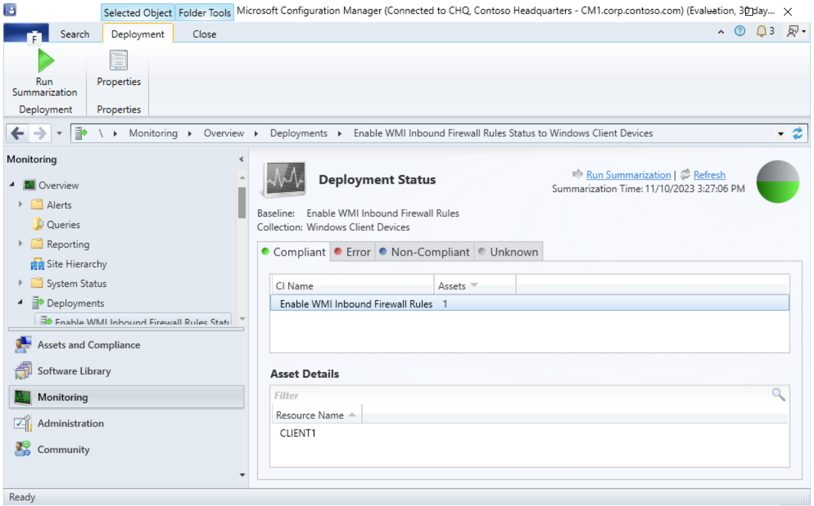Click the Queries icon in Monitoring tree

coord(37,225)
